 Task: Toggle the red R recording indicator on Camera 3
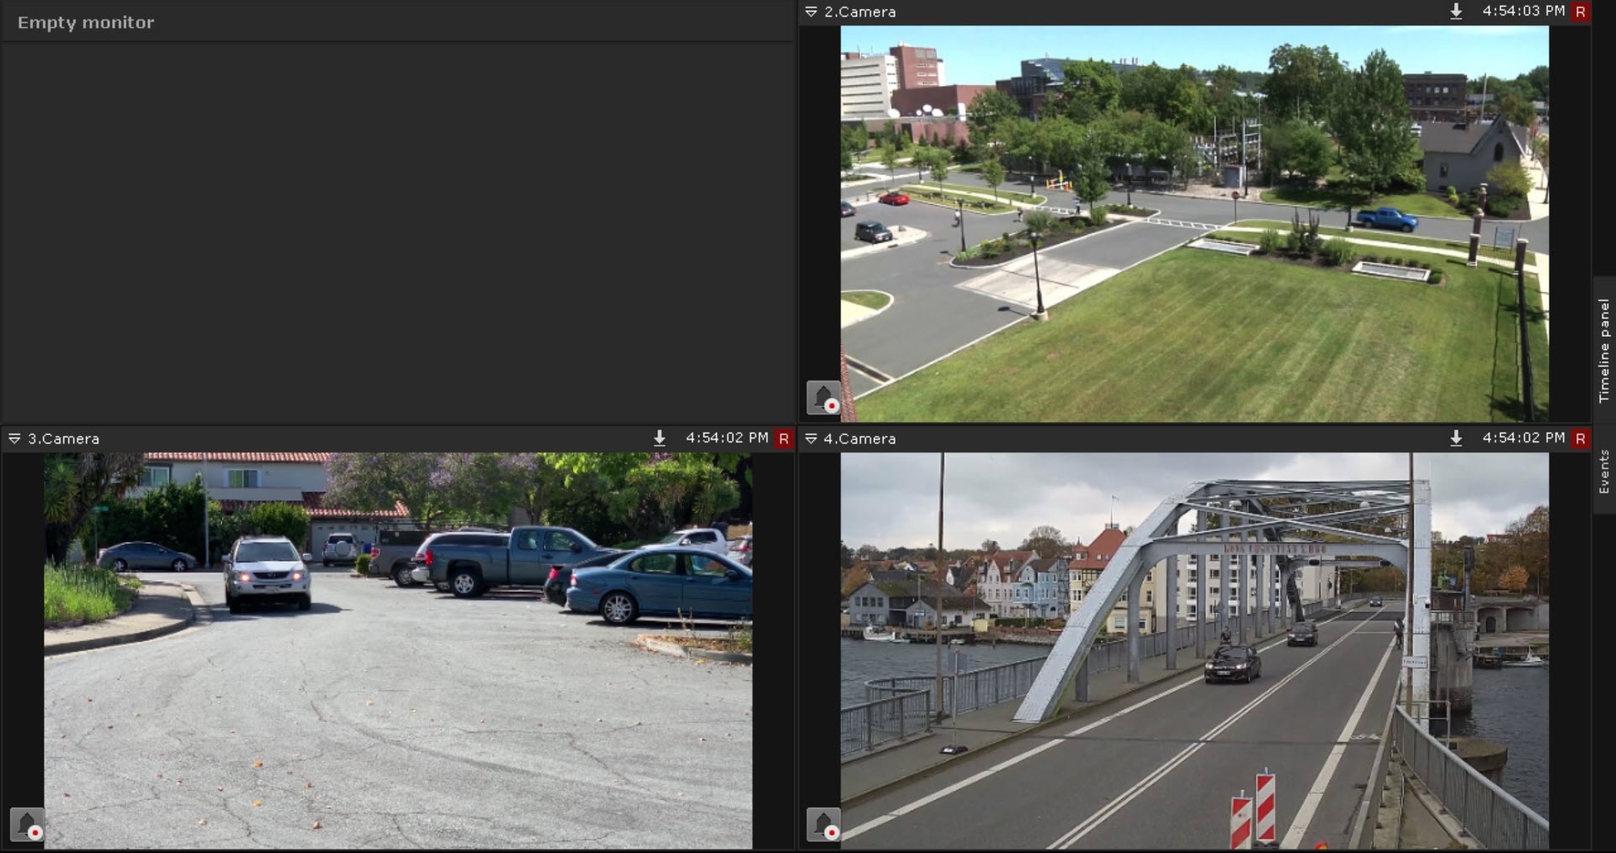(784, 438)
